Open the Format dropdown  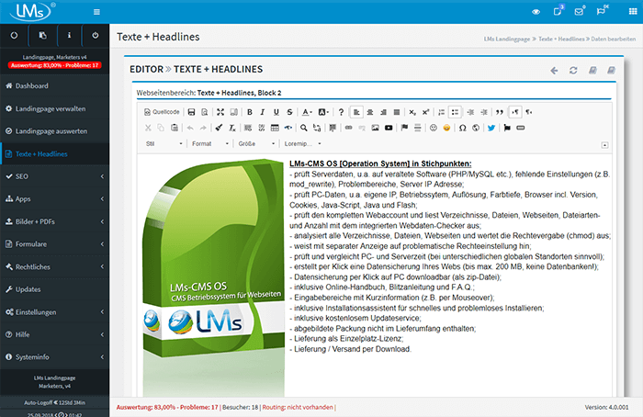click(x=210, y=143)
